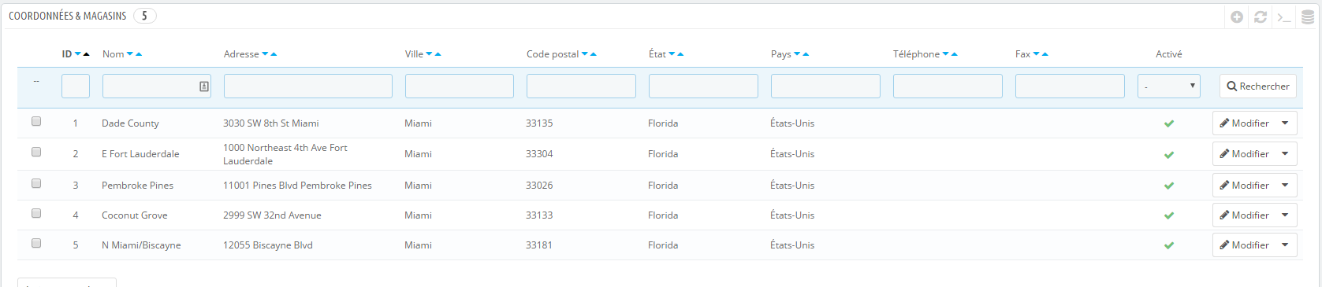Sort Code postal column descending
Image resolution: width=1322 pixels, height=287 pixels.
585,54
